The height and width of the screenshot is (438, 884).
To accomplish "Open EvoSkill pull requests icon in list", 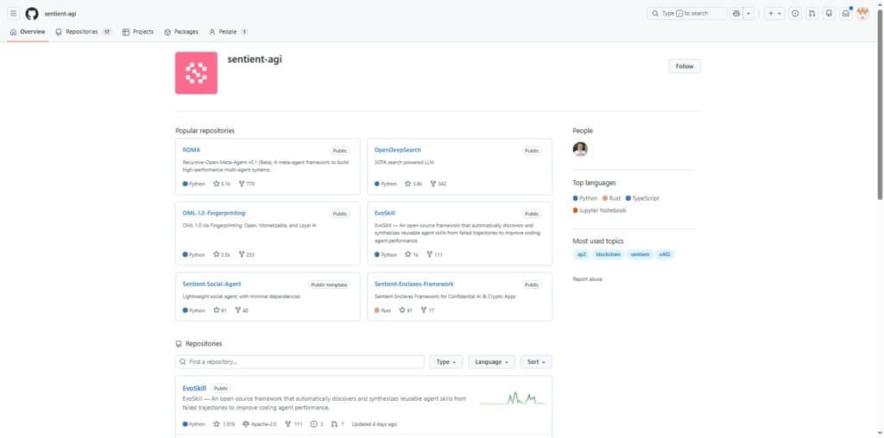I will tap(334, 424).
